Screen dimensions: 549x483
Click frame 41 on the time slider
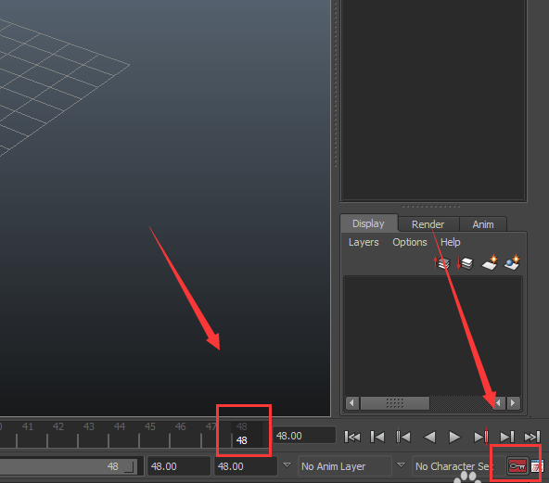click(x=27, y=426)
